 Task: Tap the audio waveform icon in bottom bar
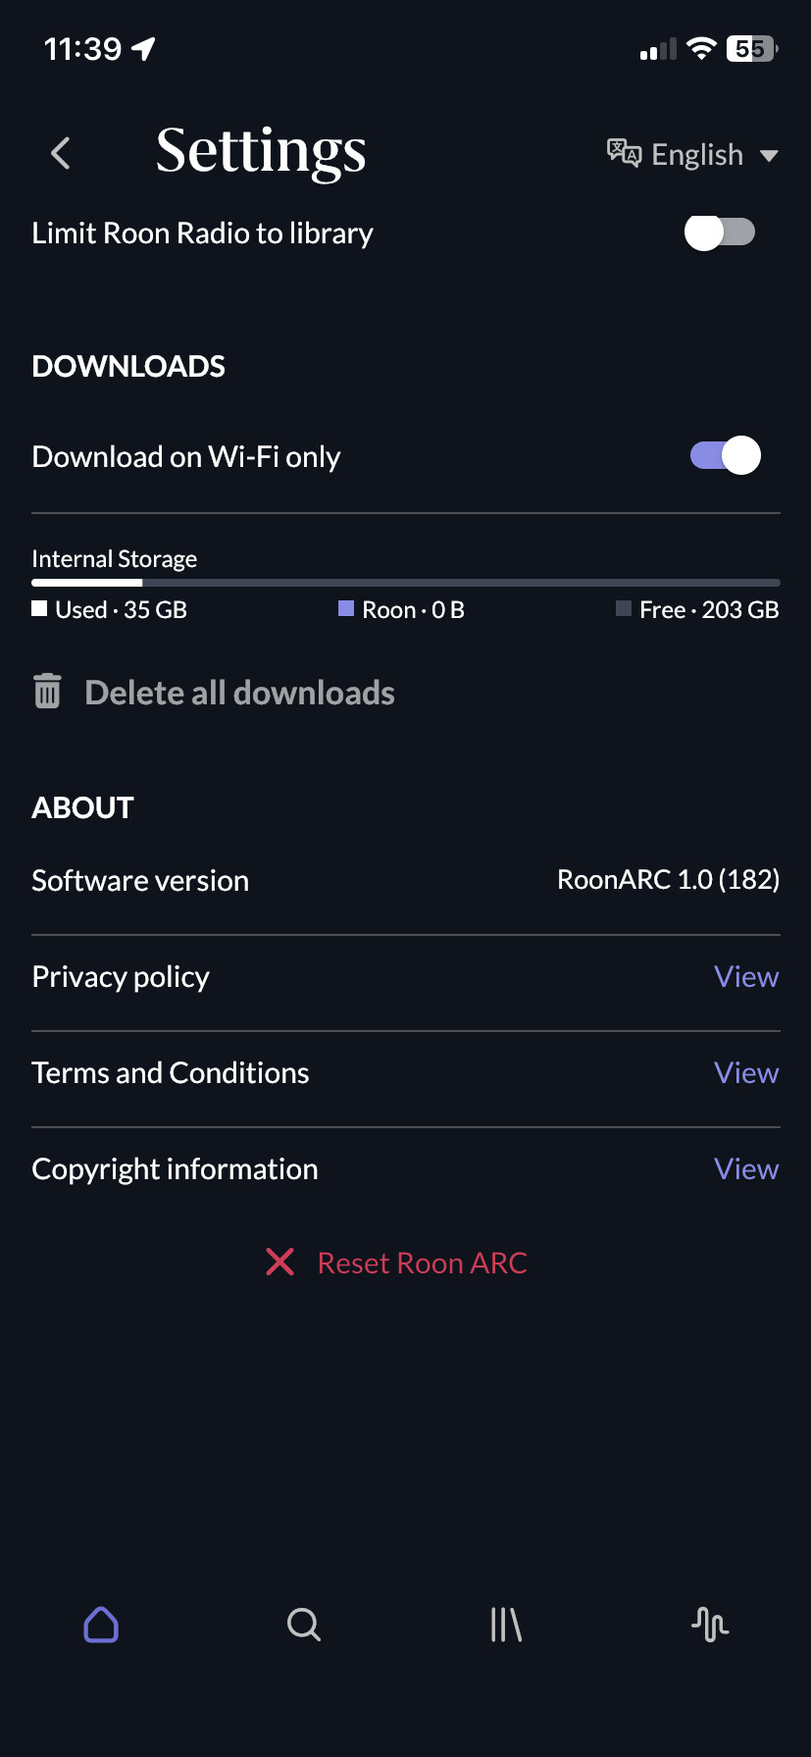click(x=709, y=1625)
